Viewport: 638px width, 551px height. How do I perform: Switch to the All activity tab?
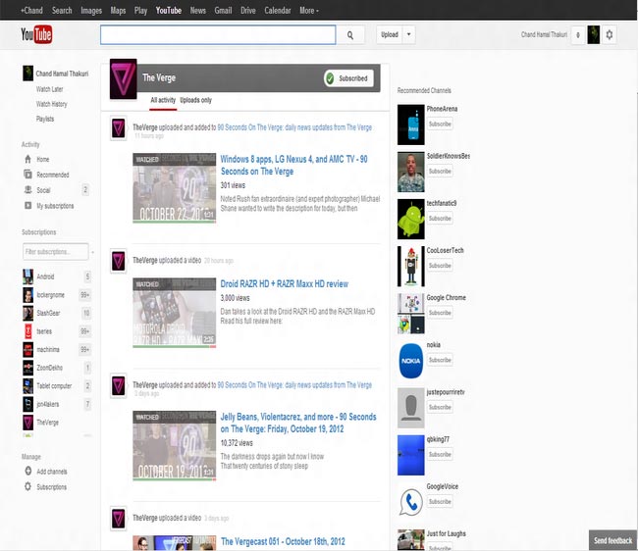point(163,100)
